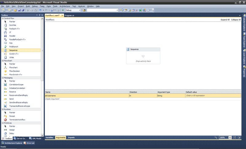
Task: Close the Workflow1.xaml tab
Action: tap(62, 15)
